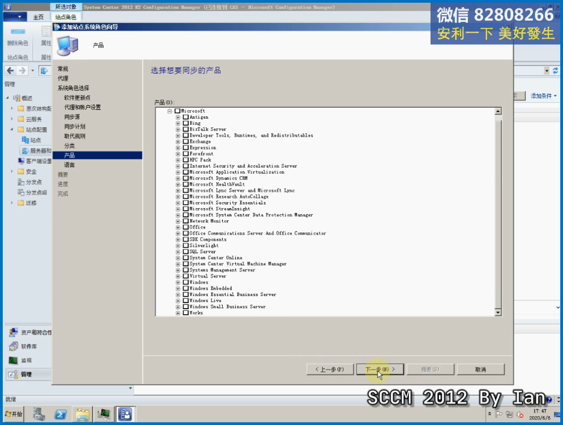563x425 pixels.
Task: Click the remote desktop taskbar icon
Action: click(104, 414)
